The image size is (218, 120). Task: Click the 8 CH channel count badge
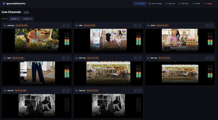tap(26, 12)
